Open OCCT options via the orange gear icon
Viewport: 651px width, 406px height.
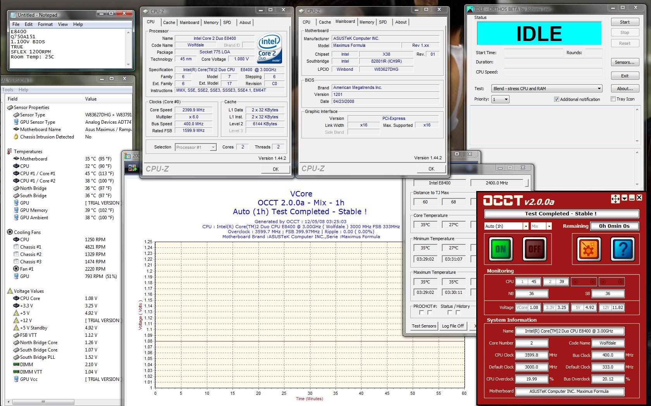(588, 249)
